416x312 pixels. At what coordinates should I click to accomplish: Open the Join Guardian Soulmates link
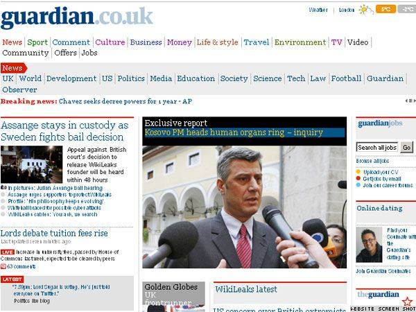pyautogui.click(x=383, y=271)
